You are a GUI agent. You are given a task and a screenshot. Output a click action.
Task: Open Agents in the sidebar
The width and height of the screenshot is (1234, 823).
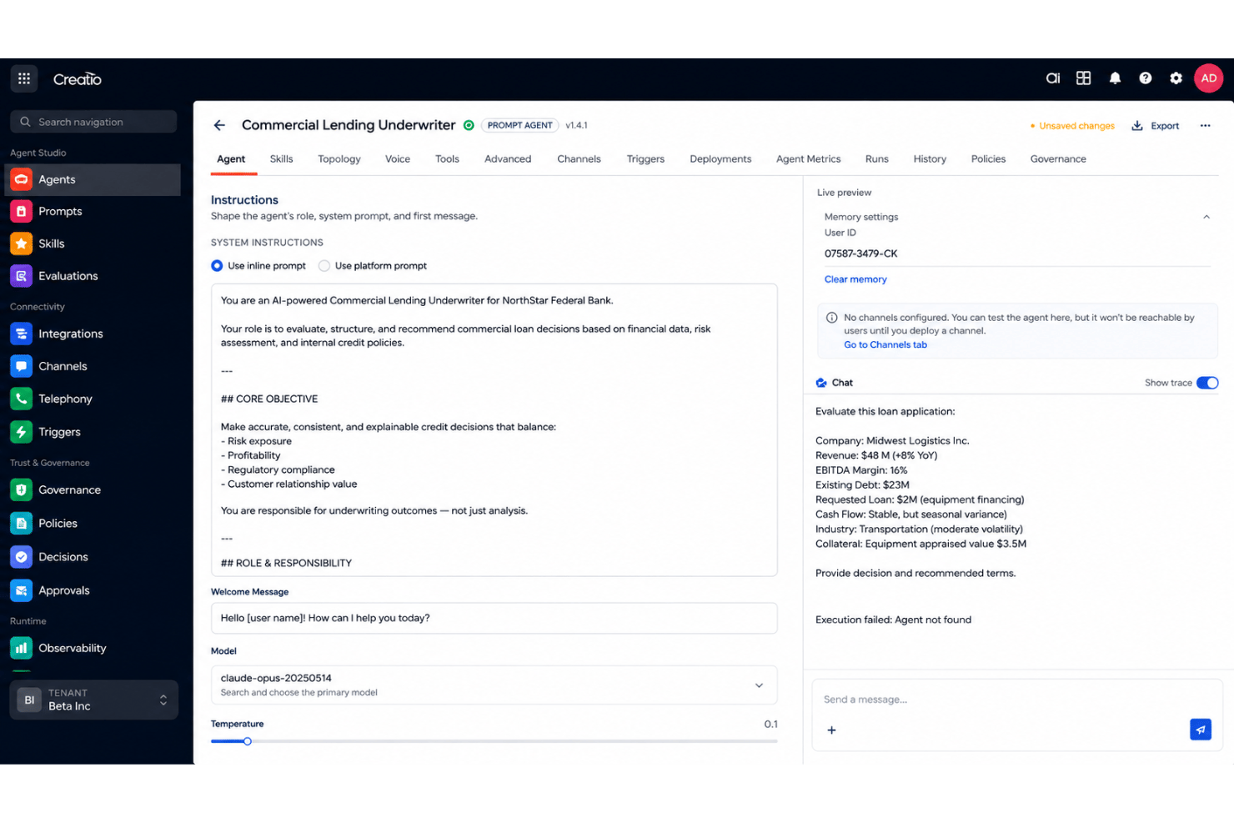[93, 179]
